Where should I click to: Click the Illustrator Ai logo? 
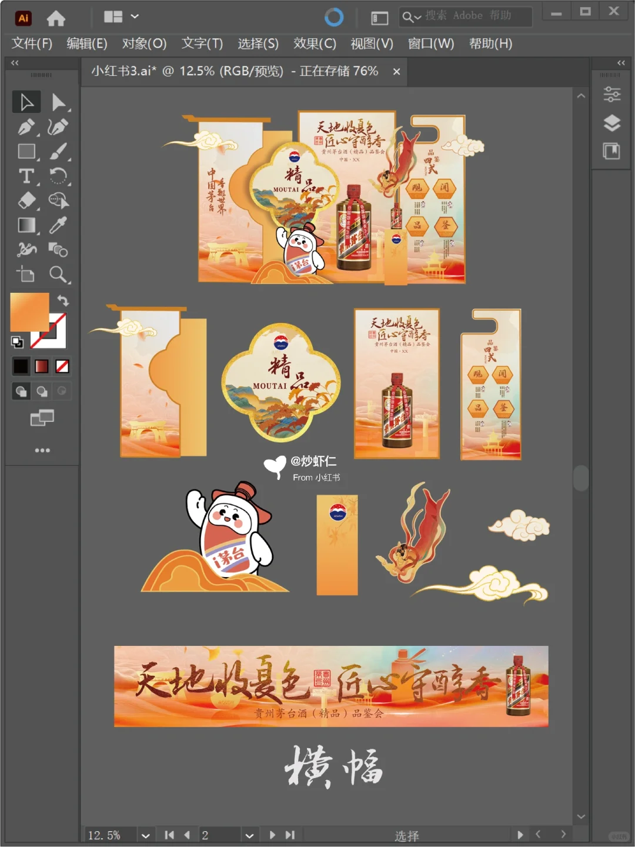coord(23,18)
